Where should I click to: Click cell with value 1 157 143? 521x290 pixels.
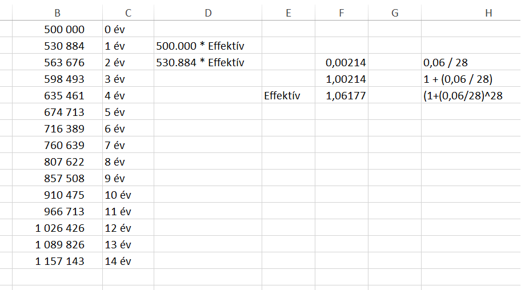pyautogui.click(x=60, y=261)
